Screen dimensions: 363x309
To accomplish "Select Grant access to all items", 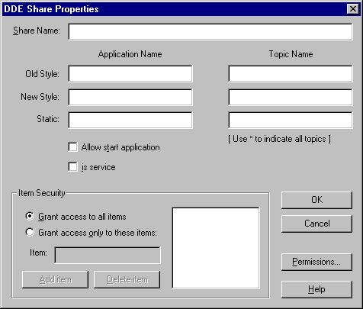I will 30,217.
